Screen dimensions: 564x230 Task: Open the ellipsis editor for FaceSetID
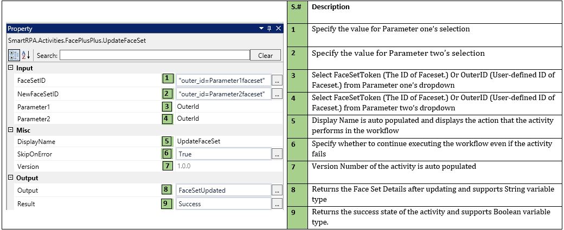pos(277,81)
